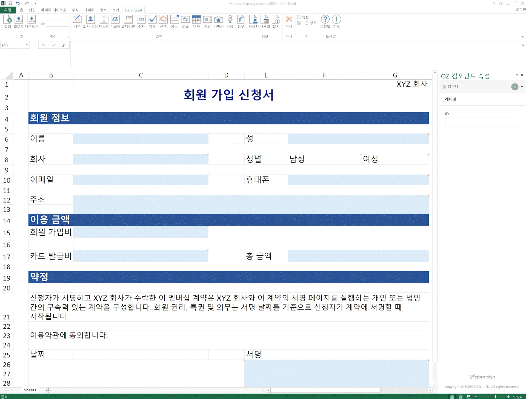
Task: Open the 파일 (File) tab
Action: point(8,10)
